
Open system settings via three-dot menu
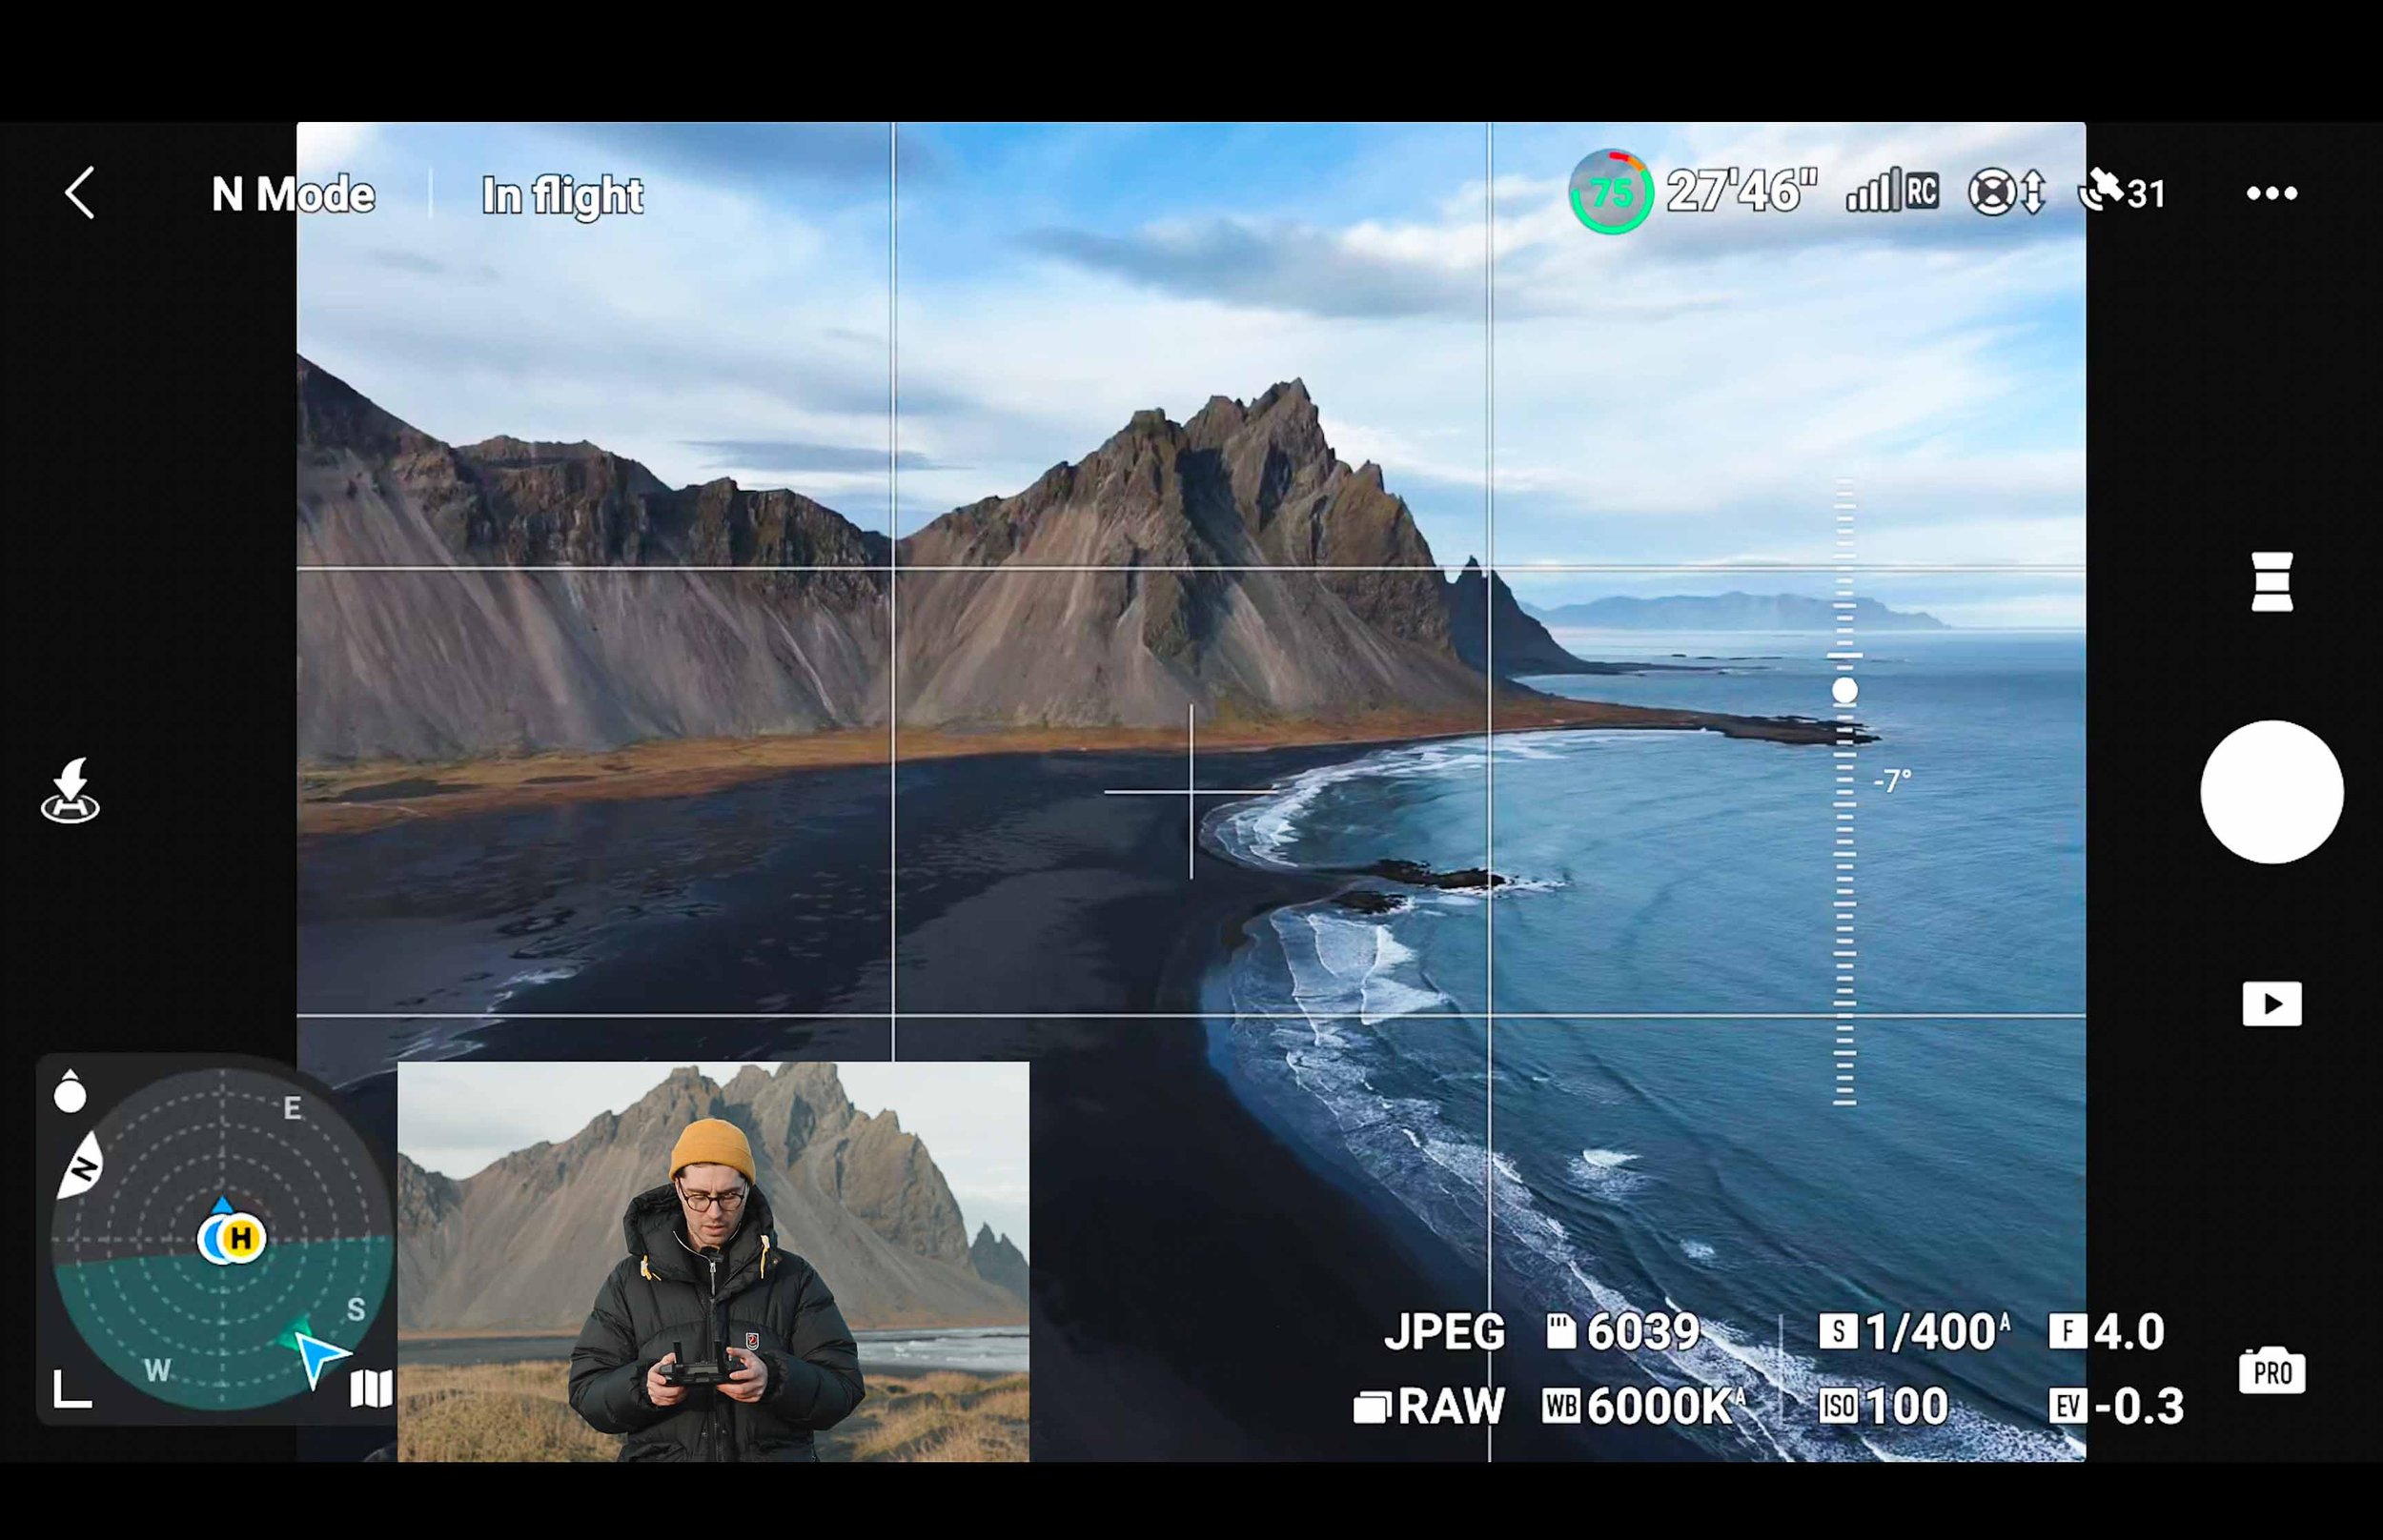tap(2271, 192)
